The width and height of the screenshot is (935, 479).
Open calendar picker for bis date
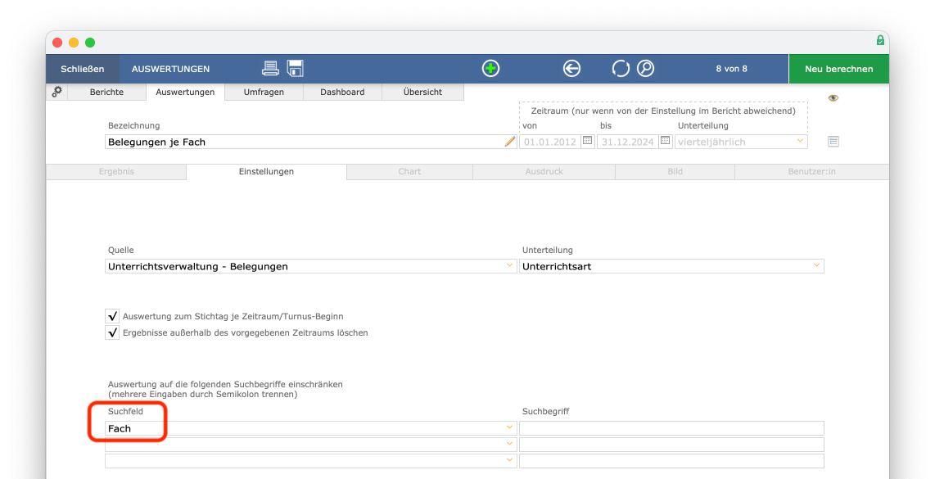tap(666, 141)
